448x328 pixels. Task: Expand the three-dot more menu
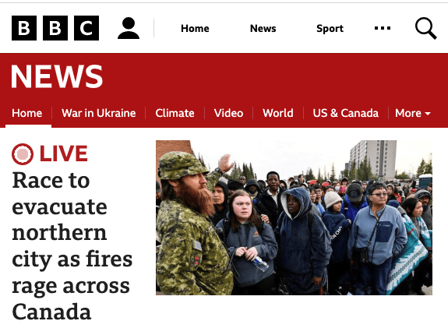point(383,28)
